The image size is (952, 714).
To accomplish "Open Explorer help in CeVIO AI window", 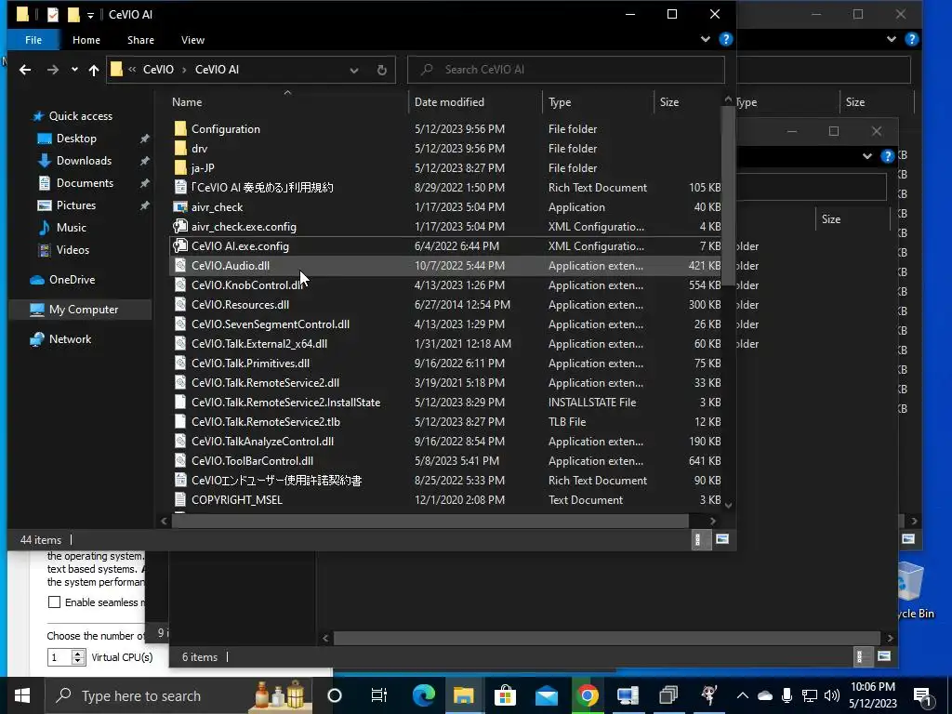I will pyautogui.click(x=725, y=39).
